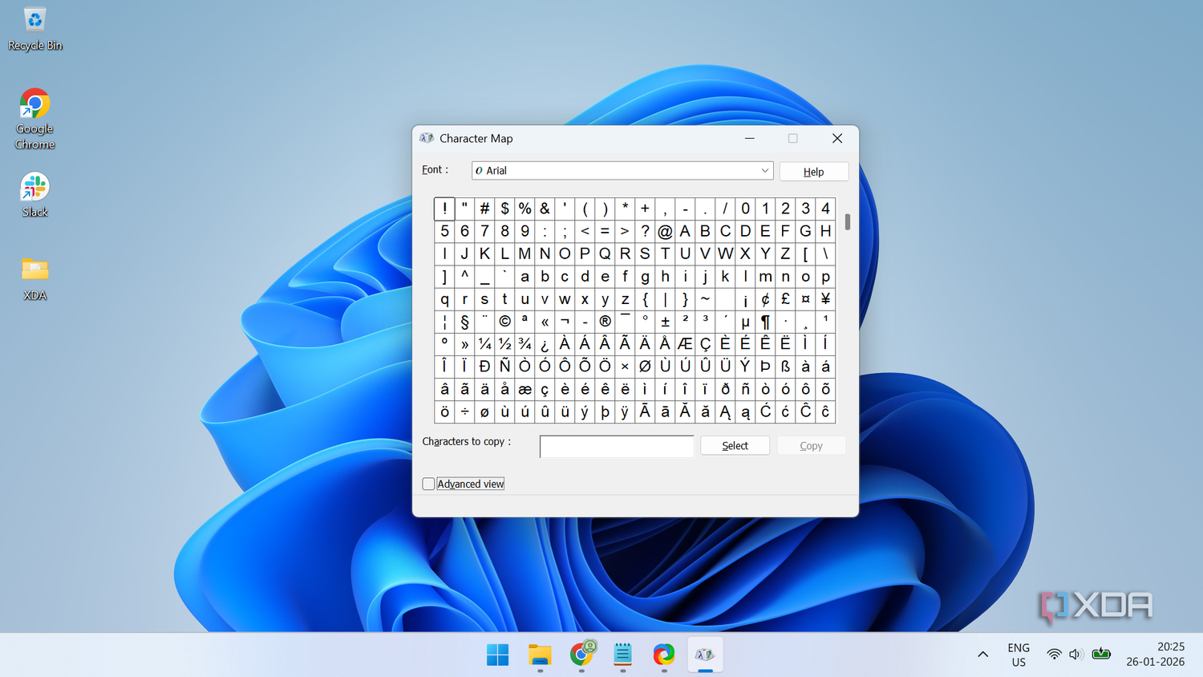The width and height of the screenshot is (1203, 677).
Task: Minimize the Character Map window
Action: [750, 138]
